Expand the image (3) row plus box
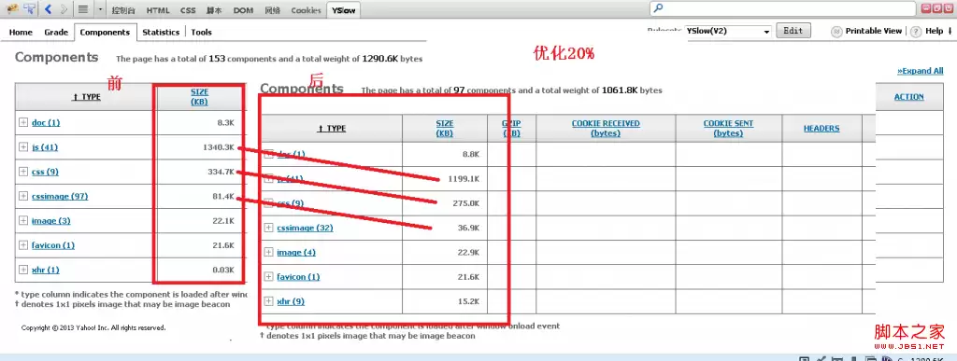Screen dimensions: 957x361 (x=23, y=220)
